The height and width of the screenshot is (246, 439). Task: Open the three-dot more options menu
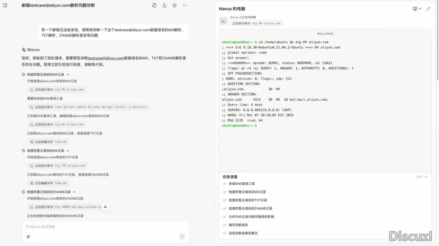tap(185, 5)
